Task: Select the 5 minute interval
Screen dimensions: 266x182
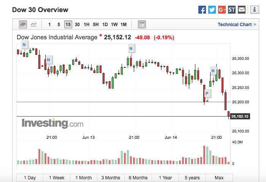Action: point(59,25)
